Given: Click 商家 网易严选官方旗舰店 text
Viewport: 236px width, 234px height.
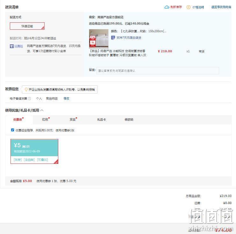Looking at the screenshot, I should click(x=106, y=17).
